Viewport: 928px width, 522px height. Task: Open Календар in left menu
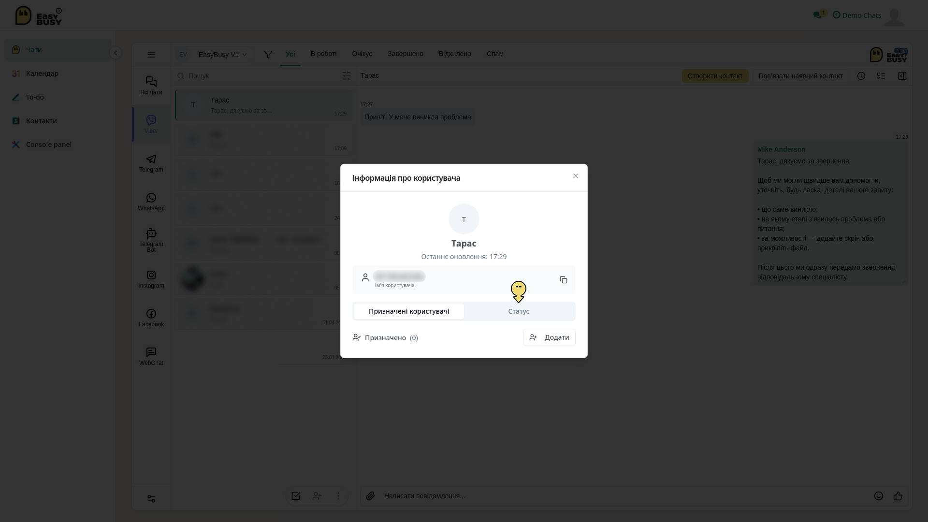click(58, 73)
